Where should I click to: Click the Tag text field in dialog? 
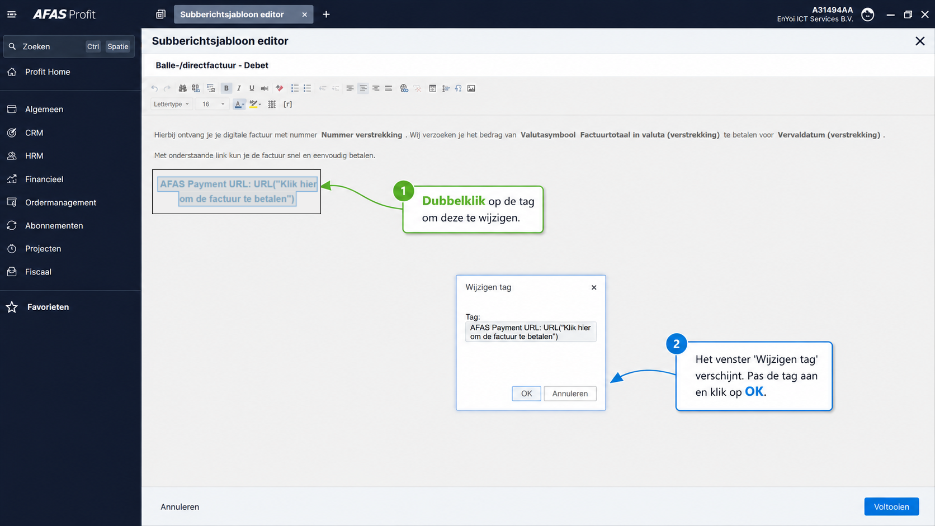pyautogui.click(x=531, y=331)
